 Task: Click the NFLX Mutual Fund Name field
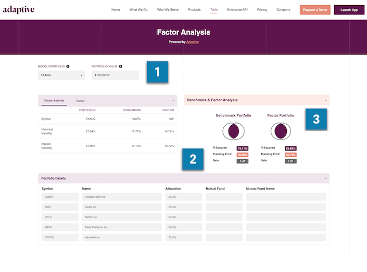(286, 217)
